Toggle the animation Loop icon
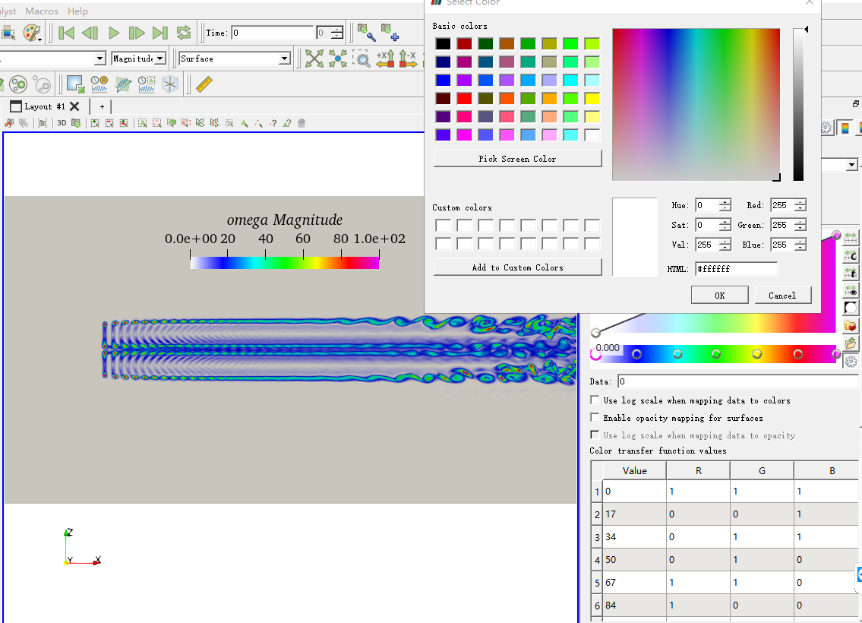862x623 pixels. pos(184,33)
